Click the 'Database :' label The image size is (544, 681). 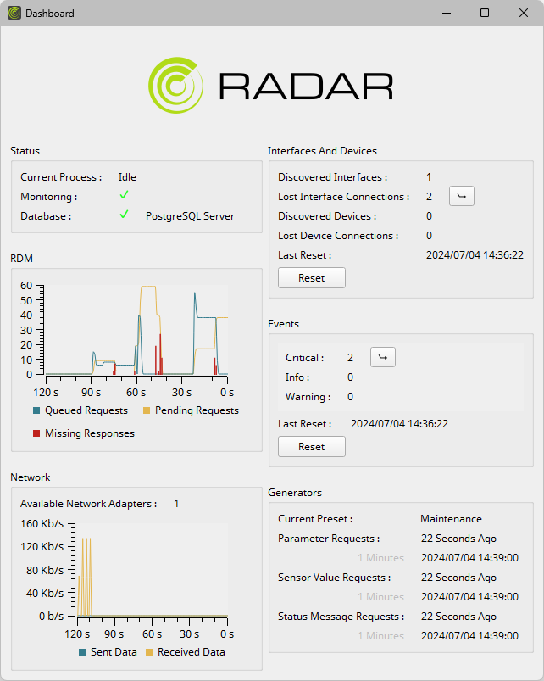[x=46, y=216]
